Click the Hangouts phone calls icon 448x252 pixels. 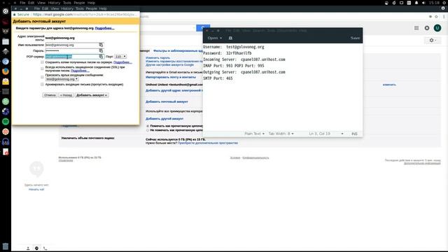tap(45, 248)
